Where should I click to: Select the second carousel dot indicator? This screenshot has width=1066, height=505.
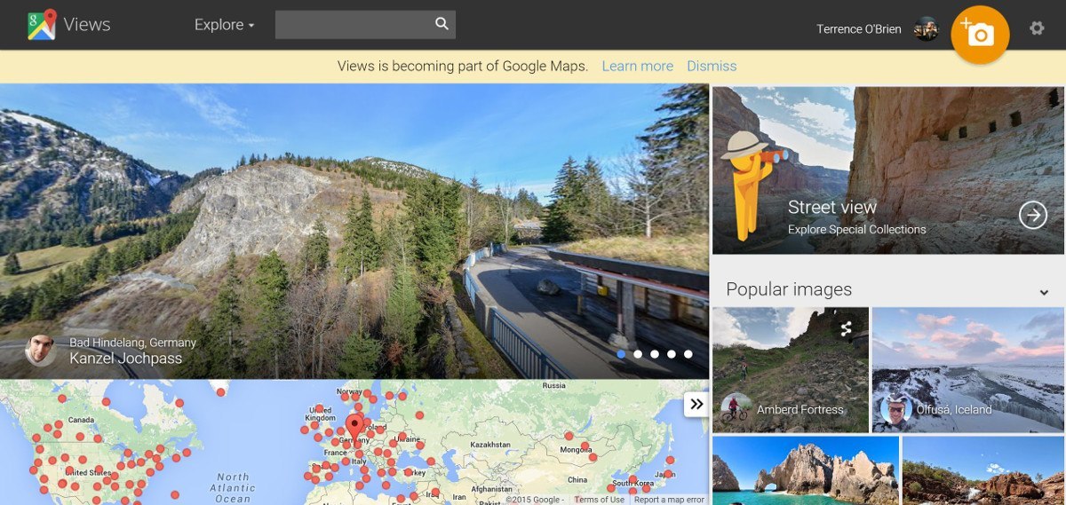point(638,354)
